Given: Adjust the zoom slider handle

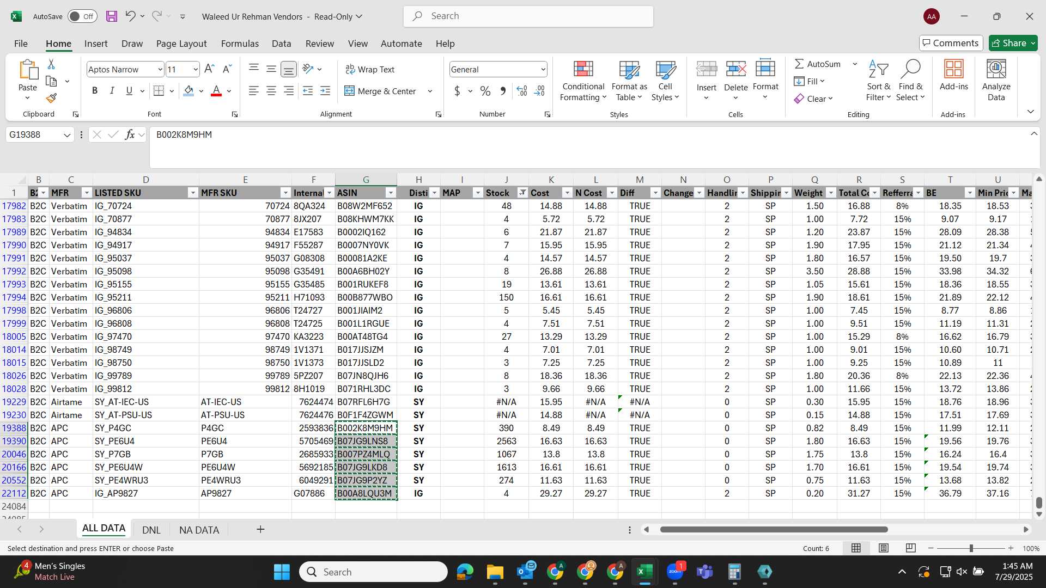Looking at the screenshot, I should click(x=971, y=548).
